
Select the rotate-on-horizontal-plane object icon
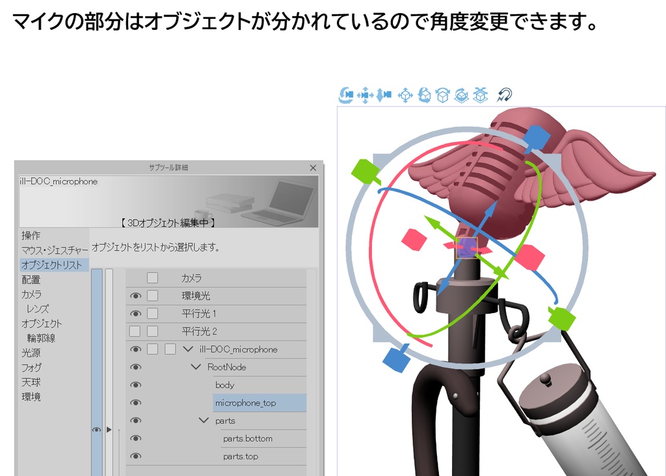point(443,94)
